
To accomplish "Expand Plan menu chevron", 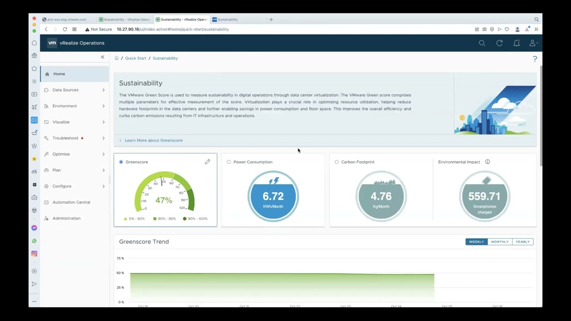I will point(103,170).
